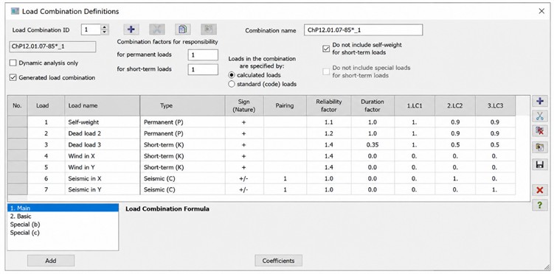Screen dimensions: 554x274
Task: Edit the permanent loads combination factor field
Action: coord(203,55)
